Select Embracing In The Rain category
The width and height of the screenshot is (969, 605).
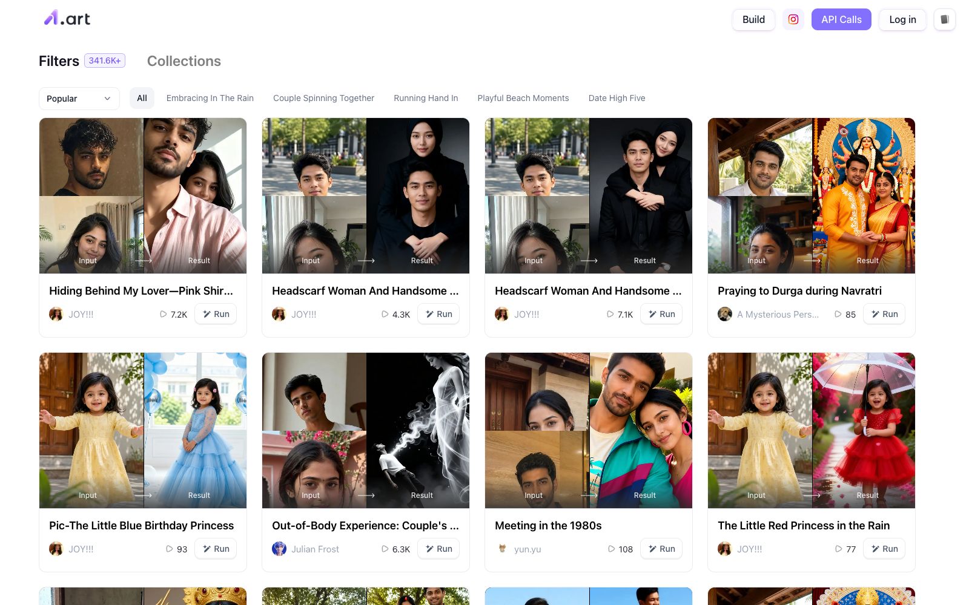pos(210,98)
